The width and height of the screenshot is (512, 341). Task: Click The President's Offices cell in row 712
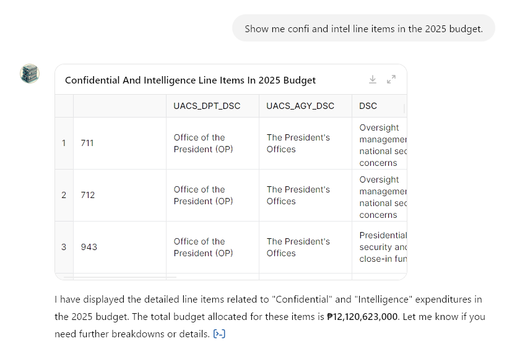305,195
